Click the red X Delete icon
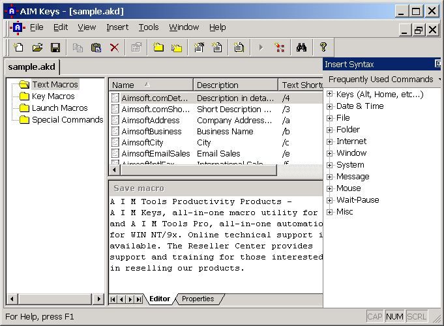Screen dimensions: 444x326 114,48
